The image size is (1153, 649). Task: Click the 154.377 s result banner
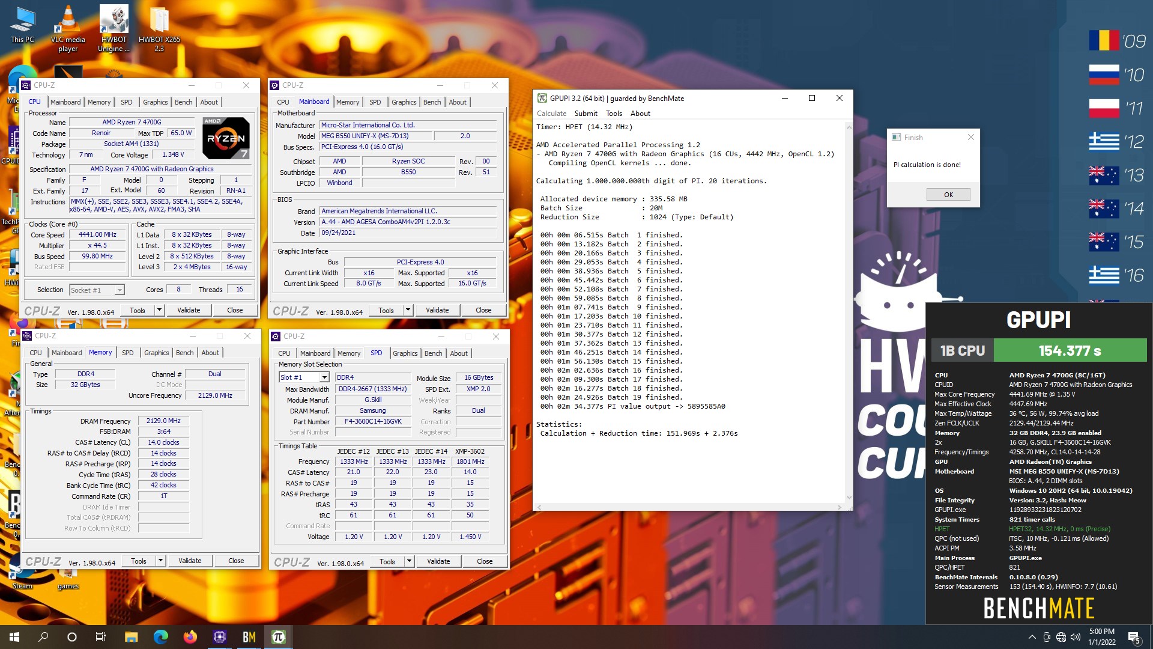pyautogui.click(x=1070, y=350)
